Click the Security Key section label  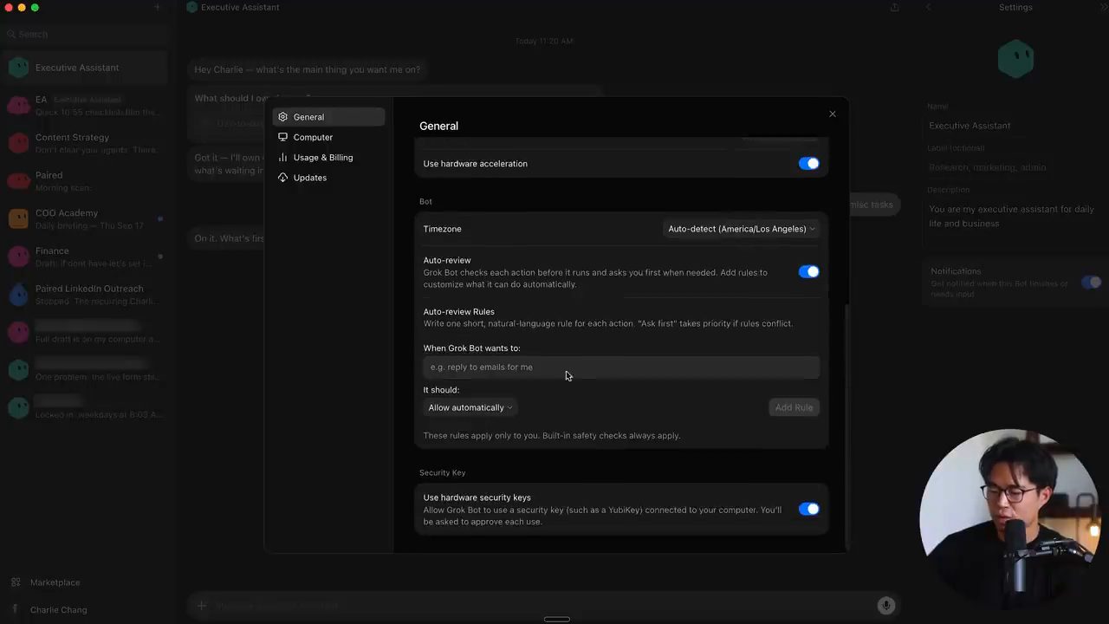pos(443,473)
